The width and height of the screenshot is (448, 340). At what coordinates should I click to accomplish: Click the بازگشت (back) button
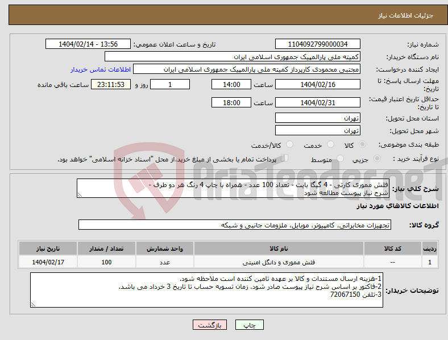tap(210, 325)
